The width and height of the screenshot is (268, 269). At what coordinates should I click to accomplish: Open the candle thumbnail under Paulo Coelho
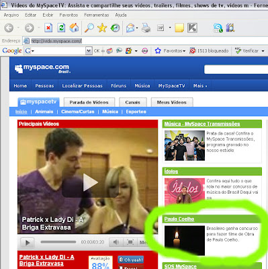coord(185,241)
